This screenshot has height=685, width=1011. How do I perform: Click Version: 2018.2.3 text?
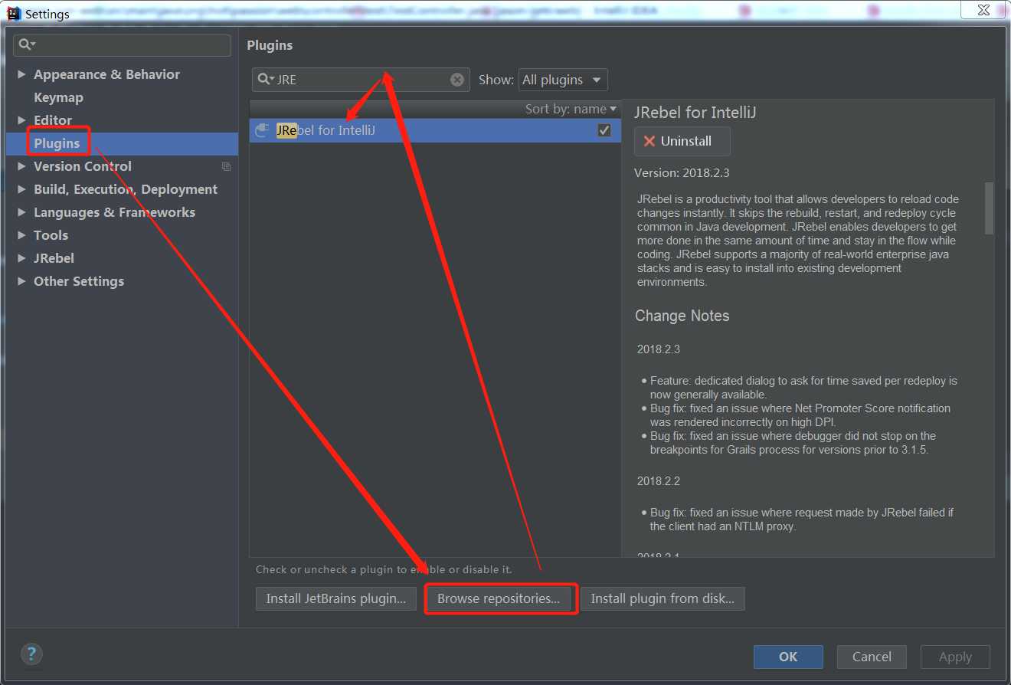[682, 173]
